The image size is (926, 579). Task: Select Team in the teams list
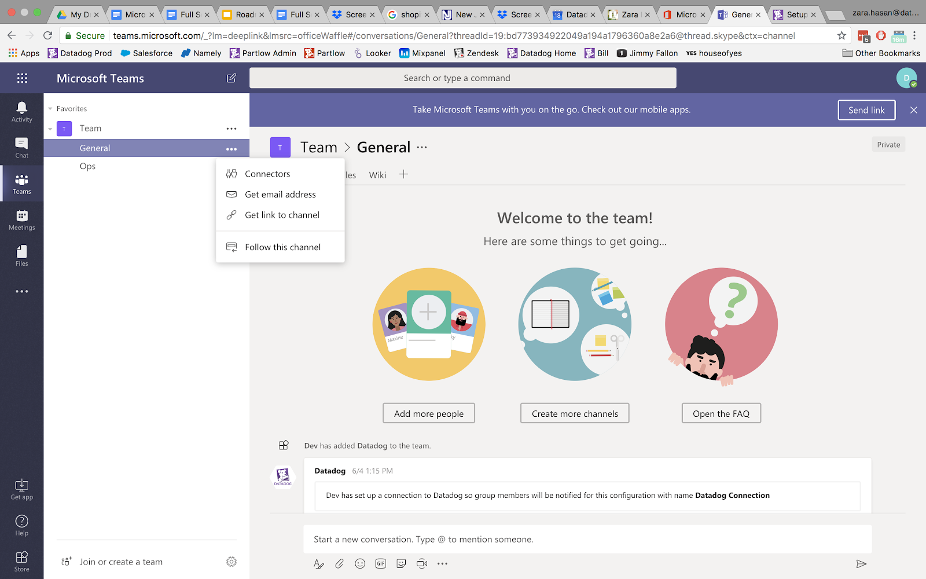click(90, 129)
